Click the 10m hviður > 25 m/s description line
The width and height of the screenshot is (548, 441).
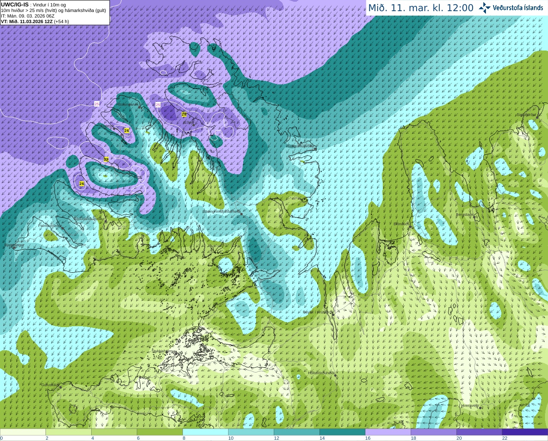[54, 10]
